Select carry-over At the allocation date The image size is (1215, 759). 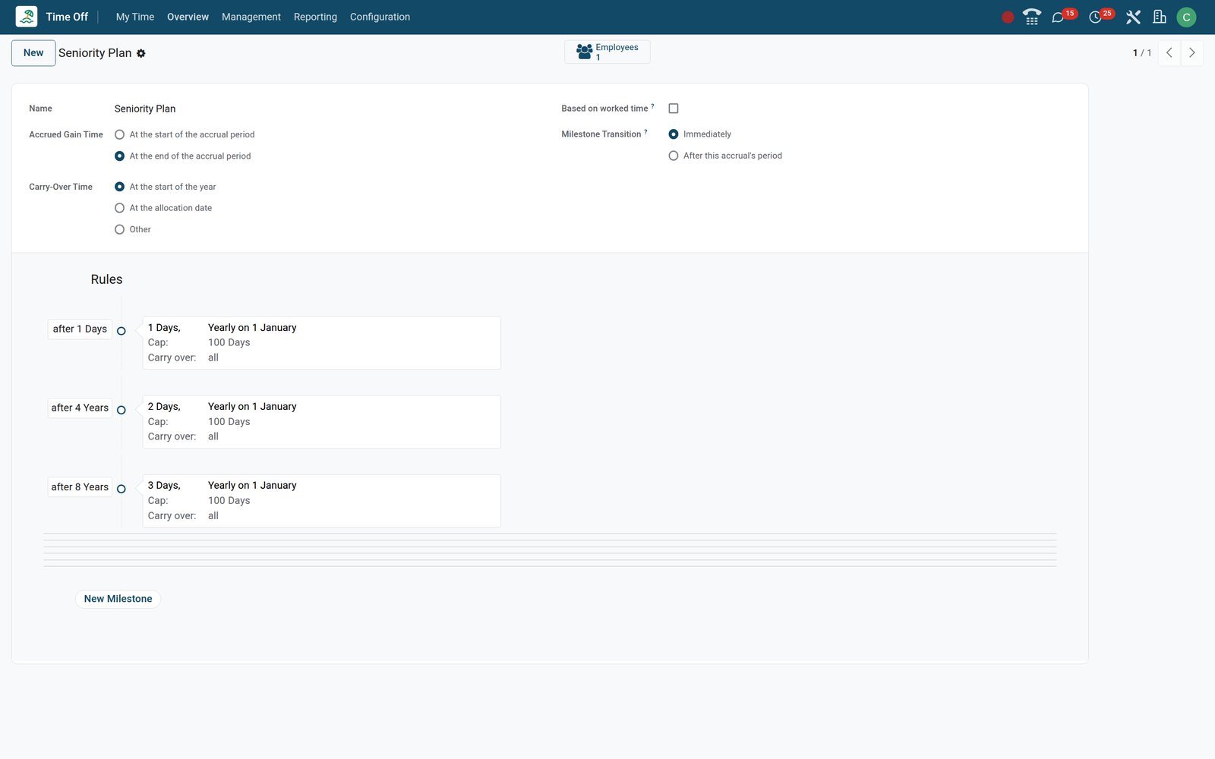[x=119, y=208]
